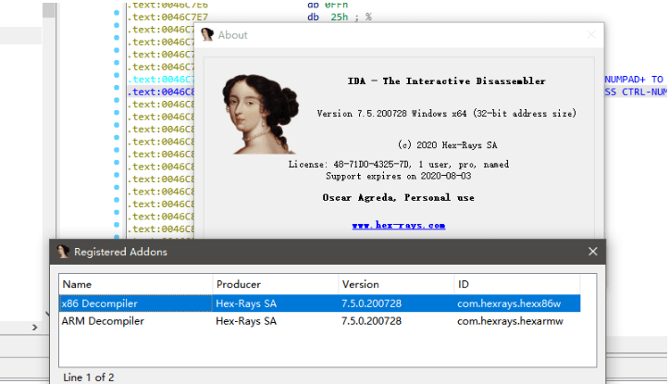Select the ARM Decompiler row
This screenshot has height=384, width=669.
tap(319, 321)
